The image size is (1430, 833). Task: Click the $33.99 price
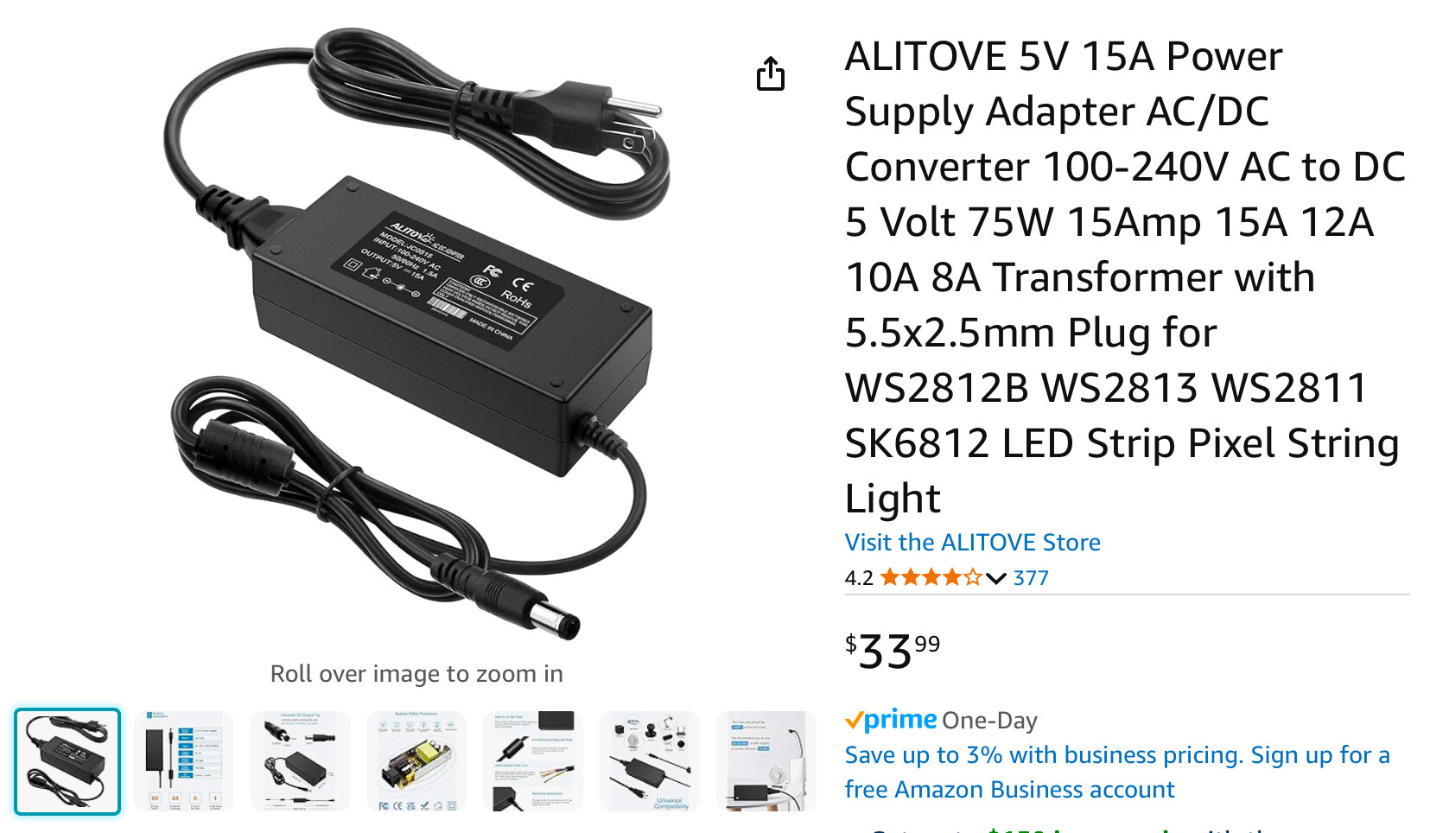tap(893, 651)
